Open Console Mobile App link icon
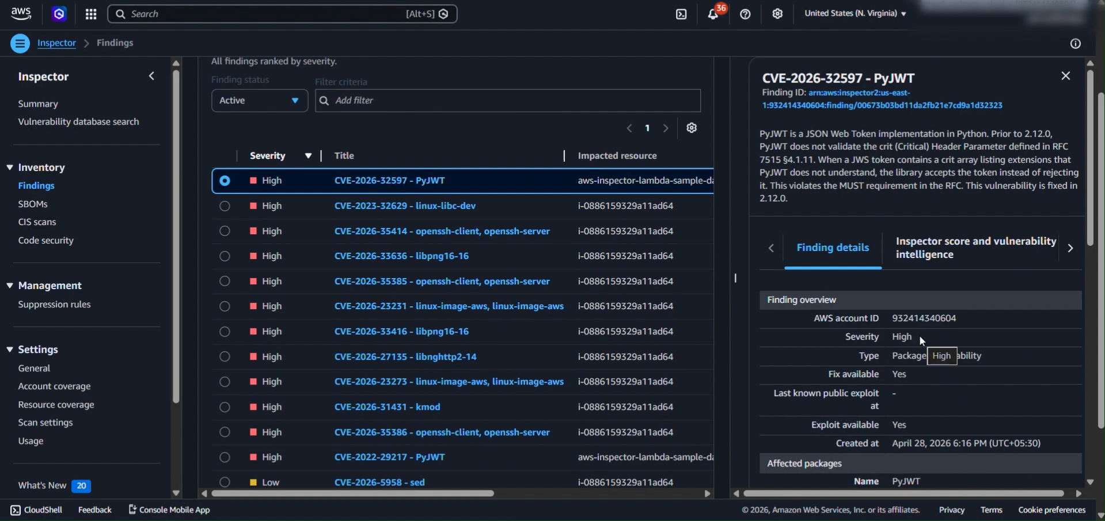Viewport: 1105px width, 521px height. (x=132, y=509)
